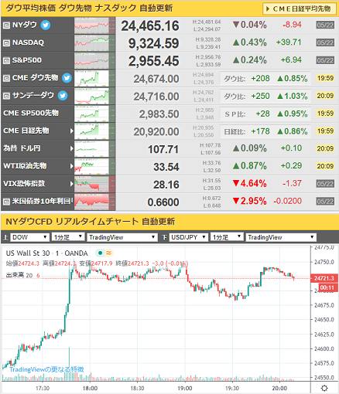Screen dimensions: 339x394
Task: Click the CME ダウ先物 price 24,674.00
Action: pyautogui.click(x=156, y=79)
